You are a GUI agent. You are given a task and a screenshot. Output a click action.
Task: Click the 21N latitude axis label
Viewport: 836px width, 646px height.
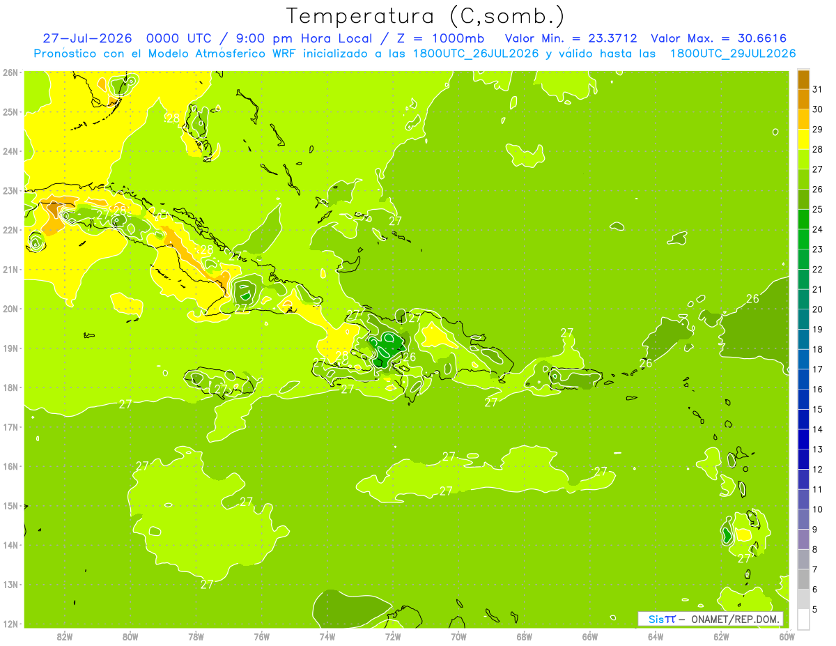point(10,269)
